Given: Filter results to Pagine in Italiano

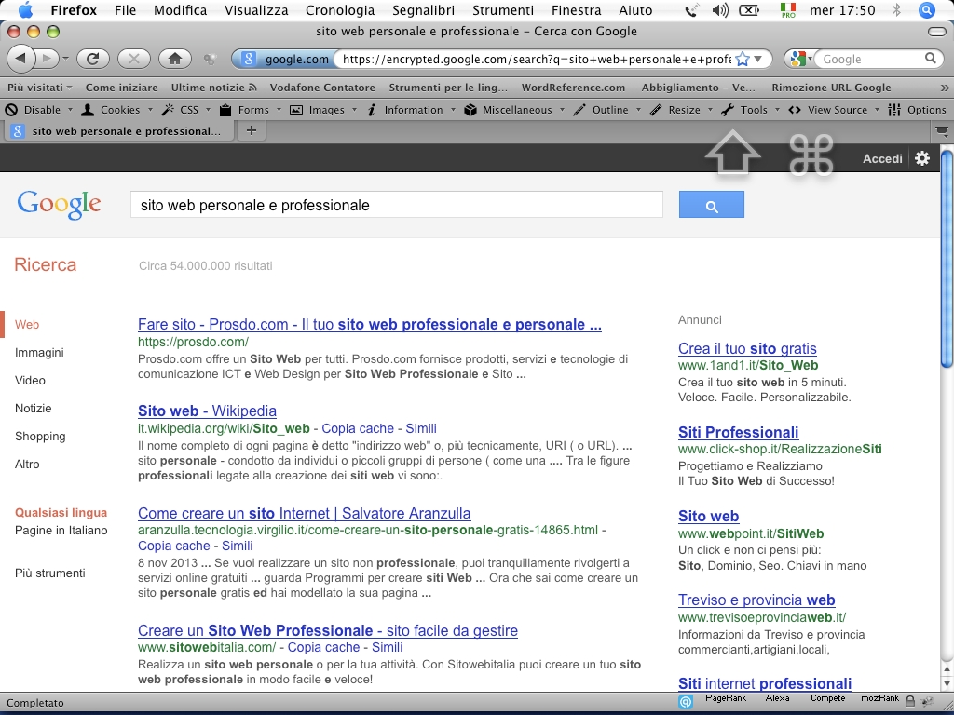Looking at the screenshot, I should [61, 531].
